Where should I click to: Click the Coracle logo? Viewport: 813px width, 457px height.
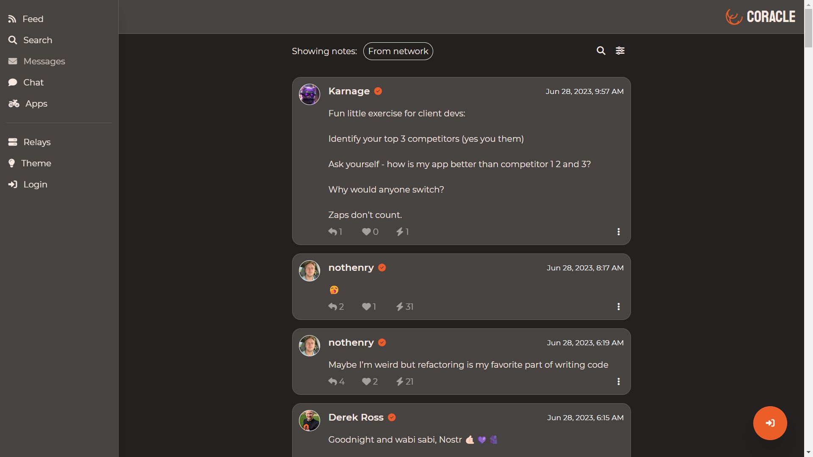click(x=759, y=17)
